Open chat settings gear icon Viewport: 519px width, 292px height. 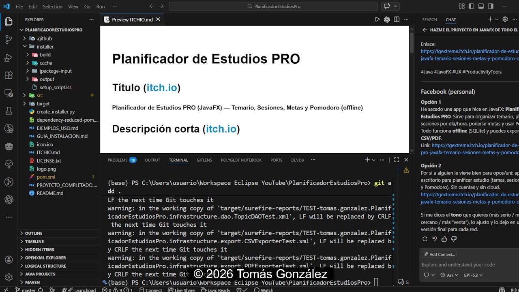505,19
